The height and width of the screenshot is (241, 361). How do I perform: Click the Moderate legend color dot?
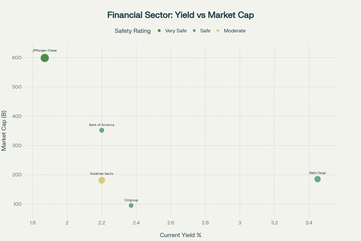(x=218, y=31)
